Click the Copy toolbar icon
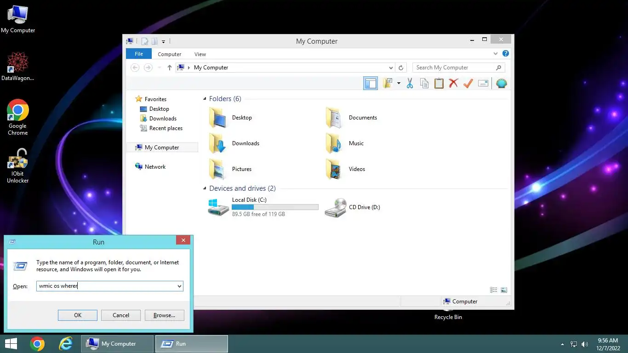628x353 pixels. tap(424, 83)
